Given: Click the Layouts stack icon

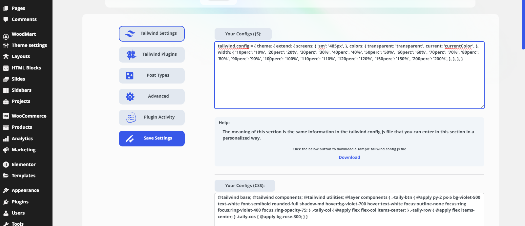Looking at the screenshot, I should [6, 56].
